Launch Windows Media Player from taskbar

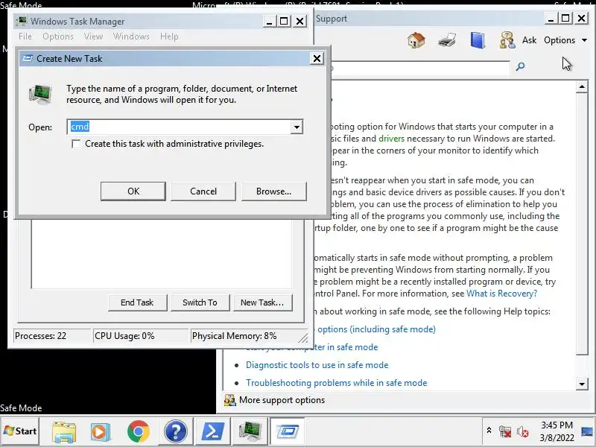coord(101,431)
